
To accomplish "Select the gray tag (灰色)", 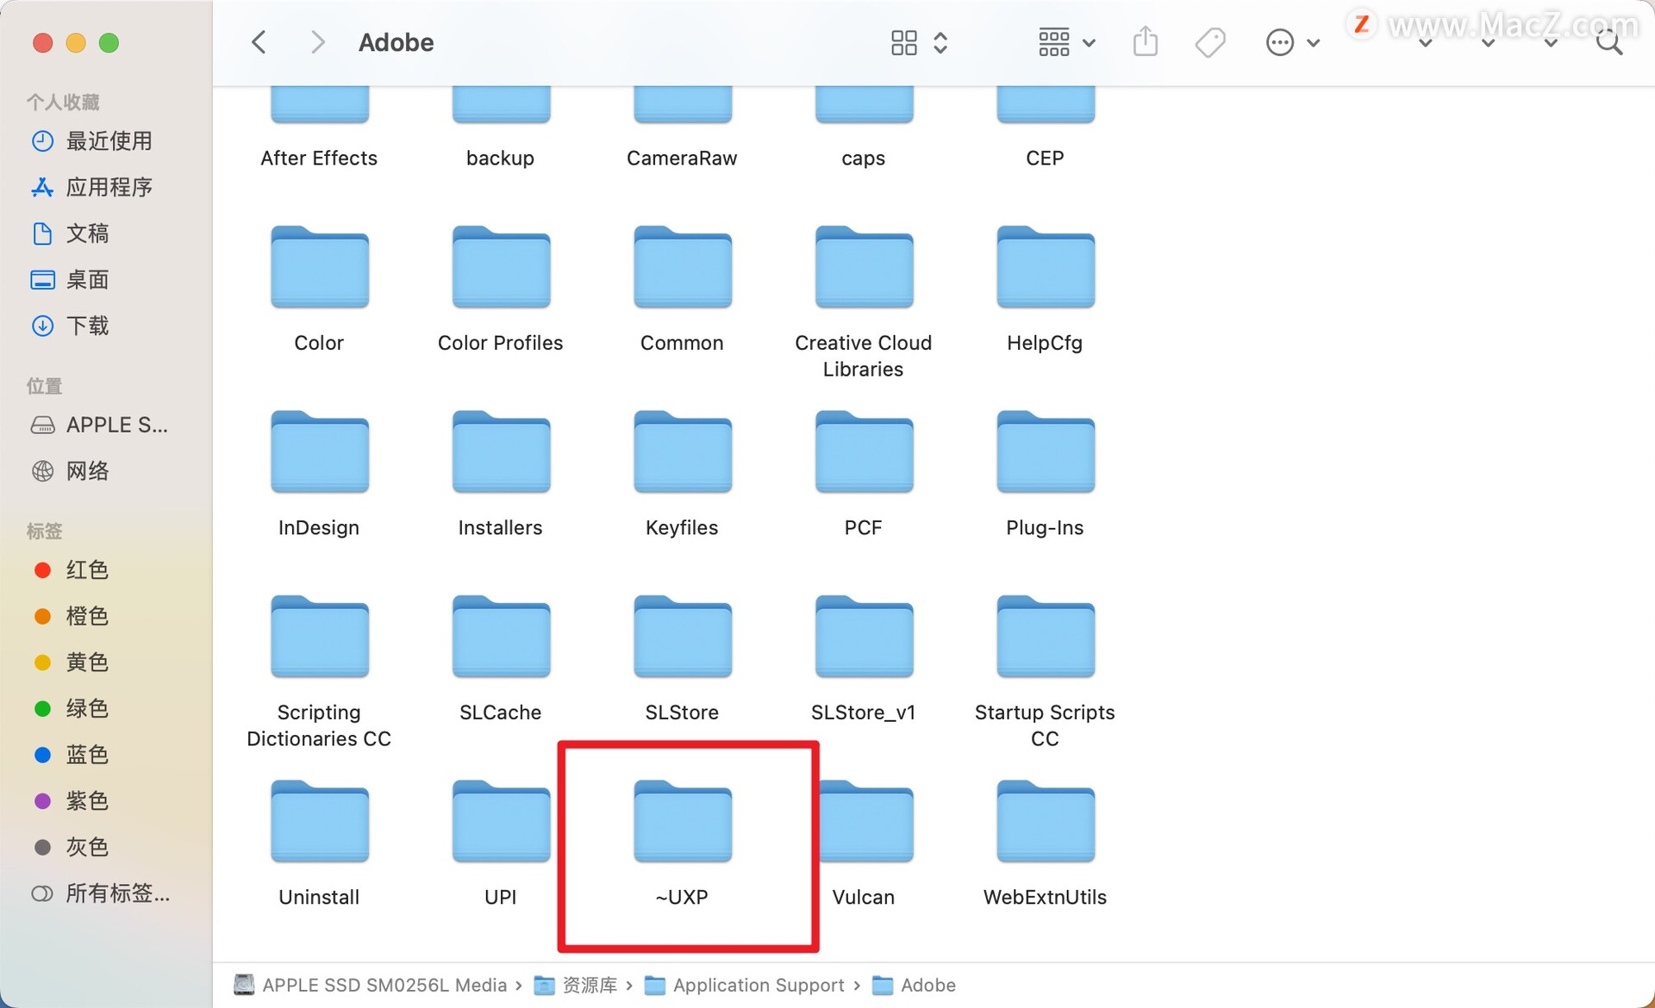I will (71, 847).
